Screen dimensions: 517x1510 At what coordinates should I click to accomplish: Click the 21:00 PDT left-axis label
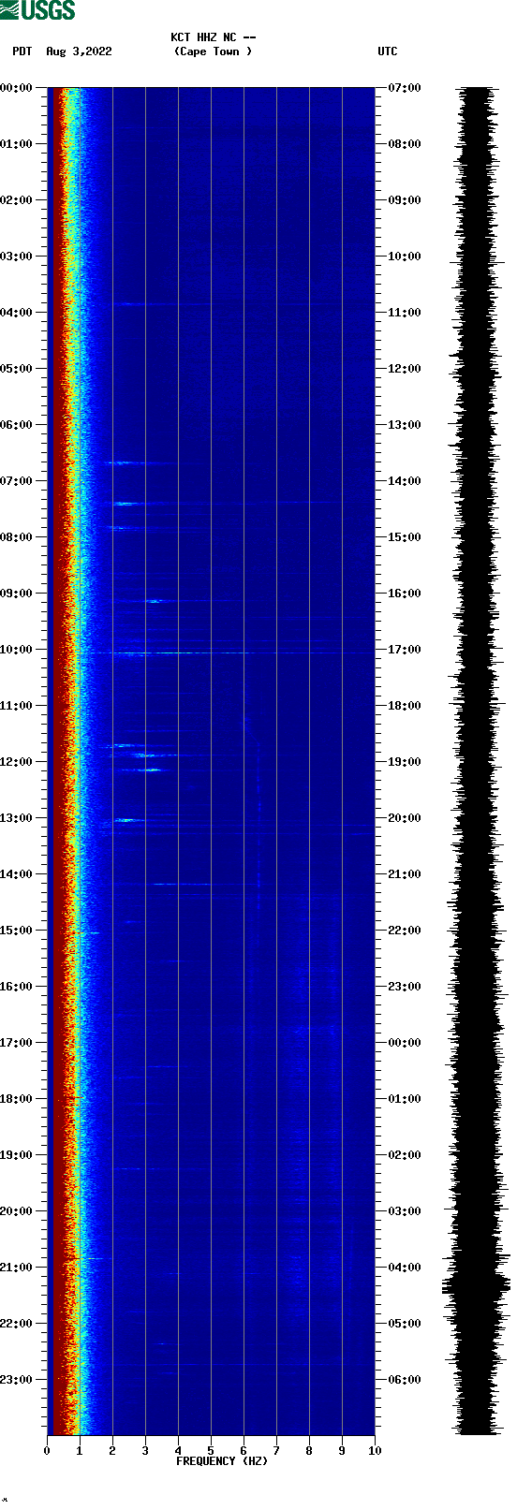click(16, 1268)
